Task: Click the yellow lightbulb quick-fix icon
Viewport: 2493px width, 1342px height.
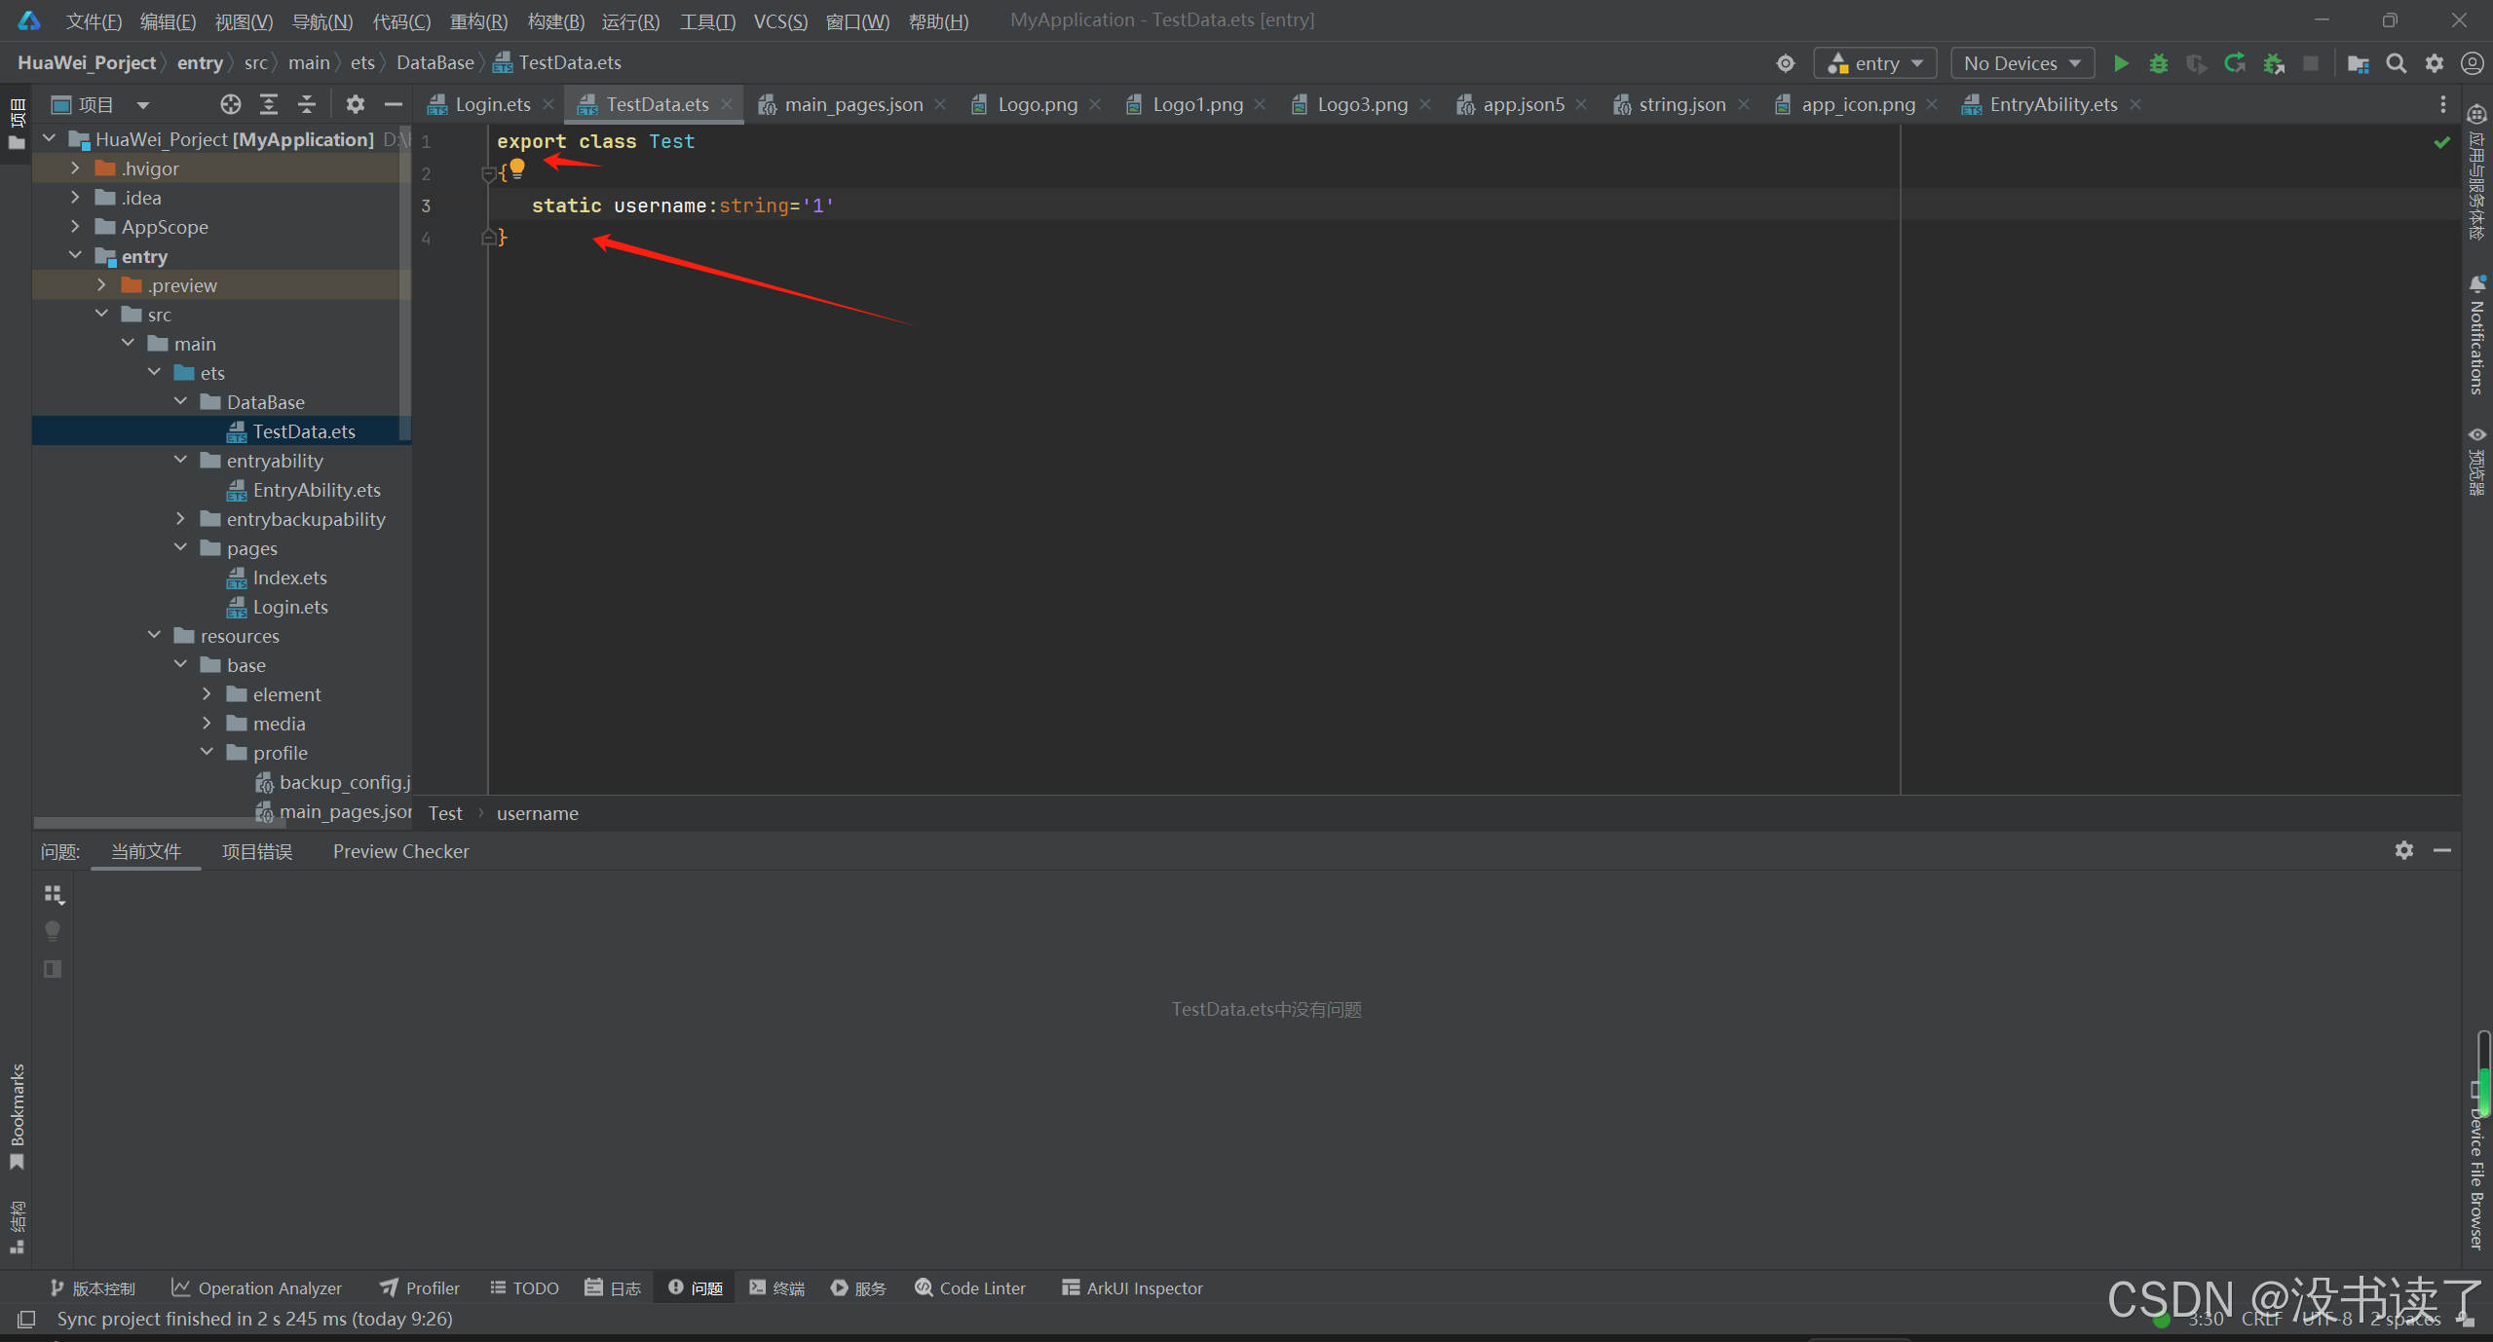Action: click(x=517, y=168)
